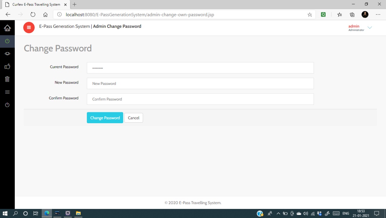Screen dimensions: 386x218
Task: Click the Cancel button
Action: point(134,118)
